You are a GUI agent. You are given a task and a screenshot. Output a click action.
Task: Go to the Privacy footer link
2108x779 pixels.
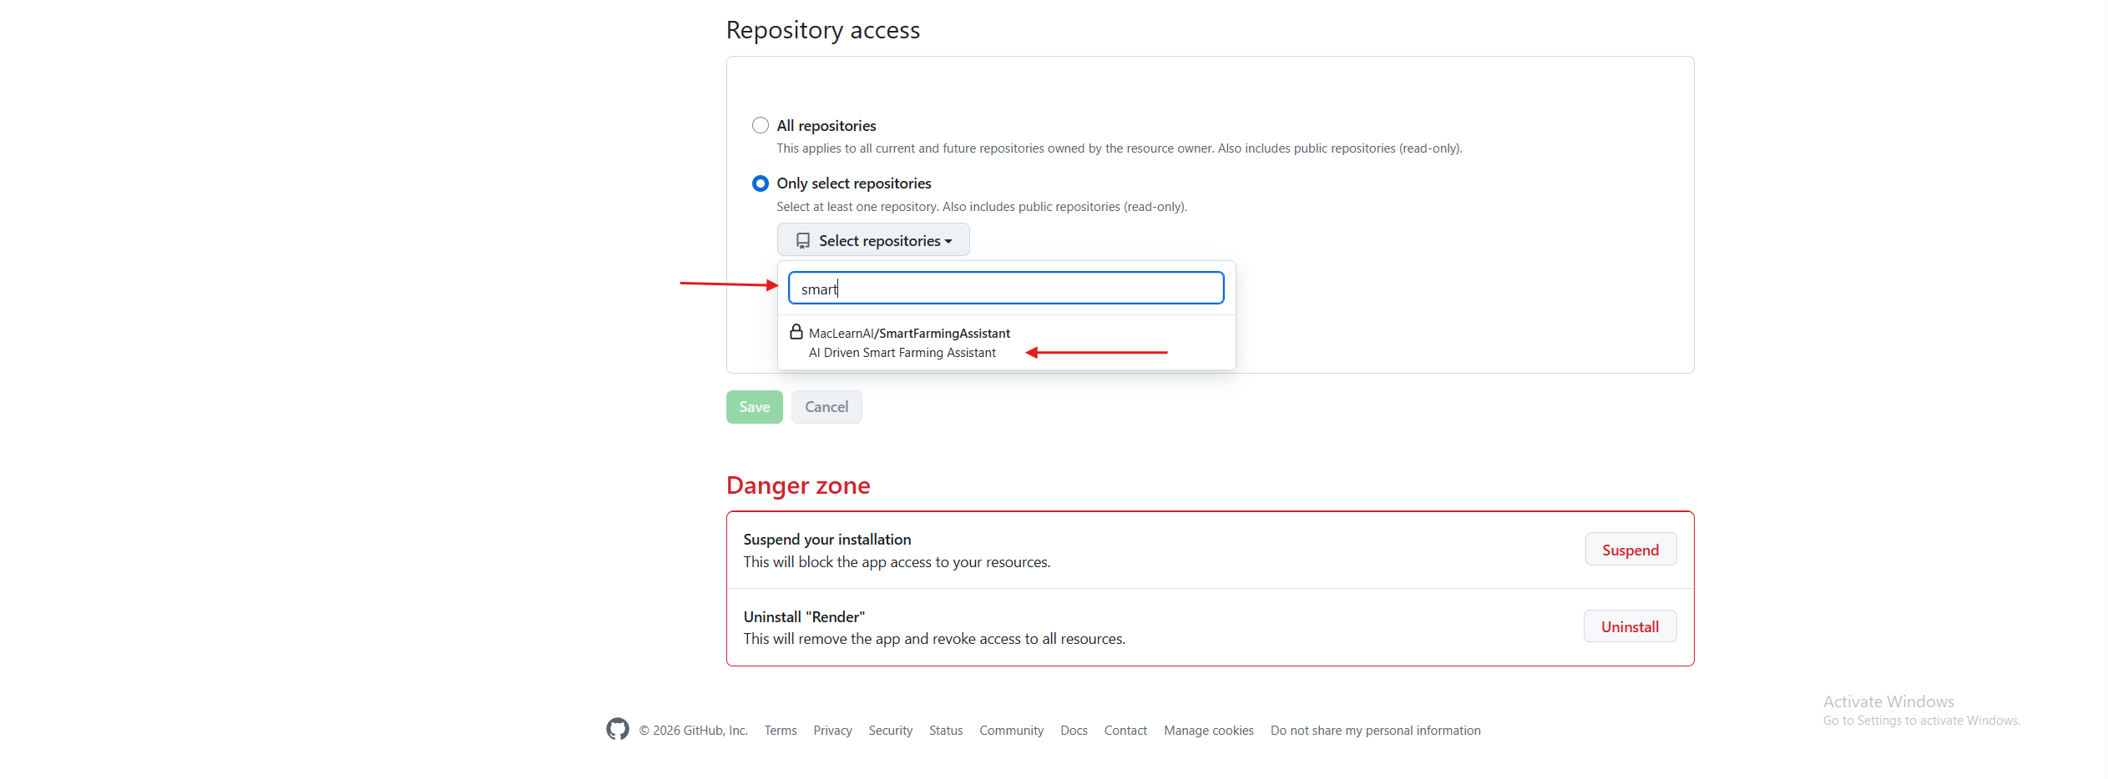pos(832,731)
